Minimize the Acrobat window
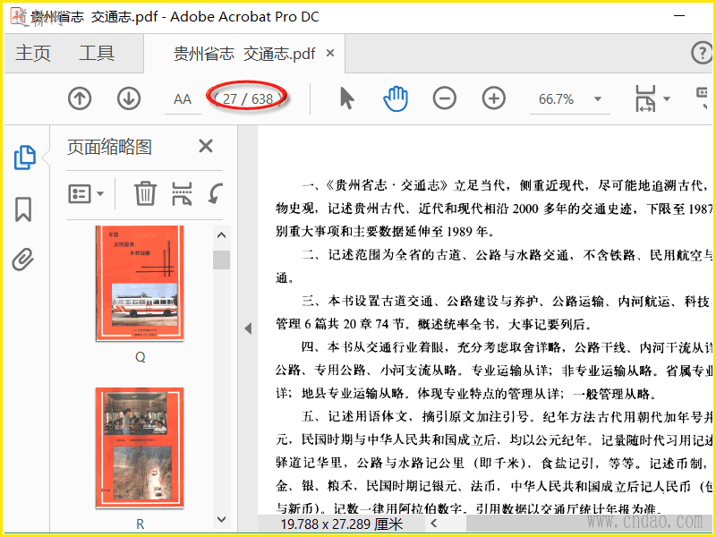The height and width of the screenshot is (537, 716). pyautogui.click(x=679, y=16)
